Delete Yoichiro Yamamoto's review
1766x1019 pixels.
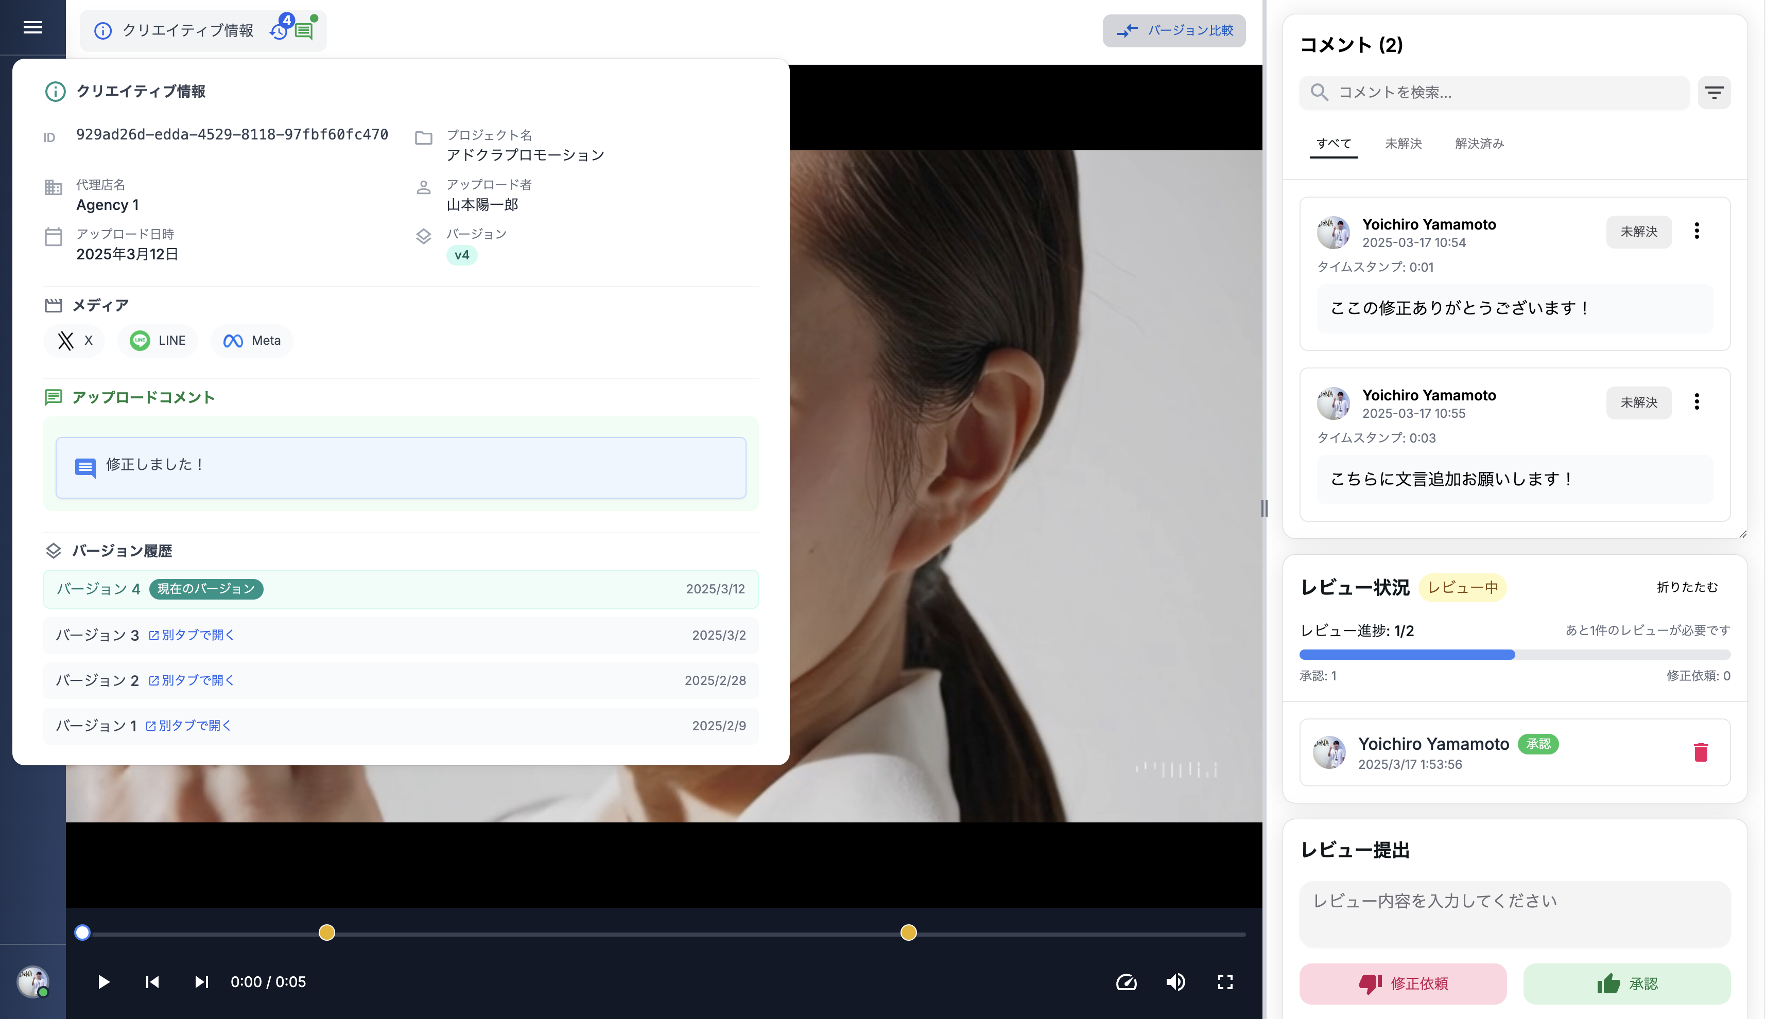point(1700,752)
